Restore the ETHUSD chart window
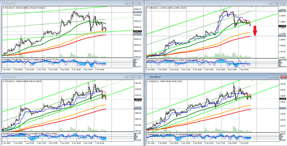The image size is (287, 146). (133, 77)
